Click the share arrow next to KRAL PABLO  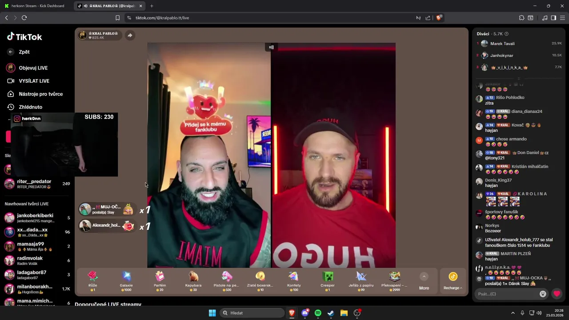pyautogui.click(x=129, y=35)
